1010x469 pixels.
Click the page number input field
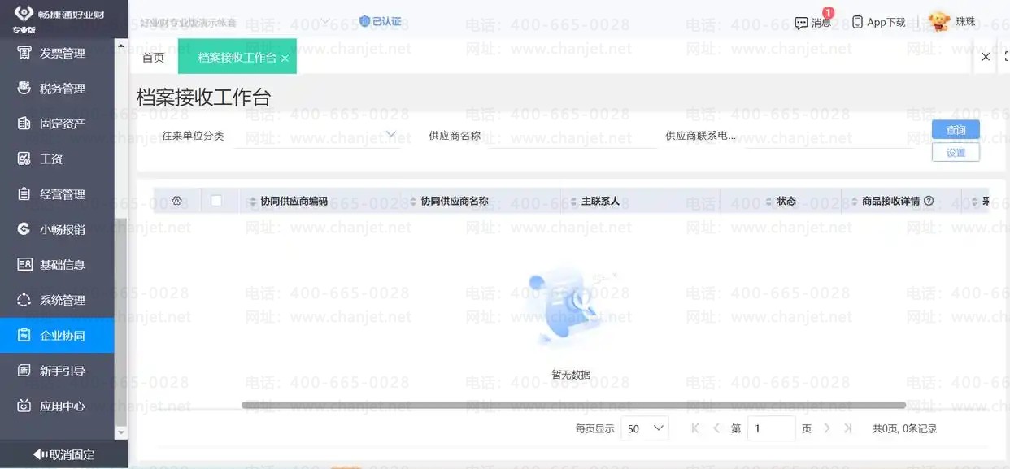tap(771, 428)
